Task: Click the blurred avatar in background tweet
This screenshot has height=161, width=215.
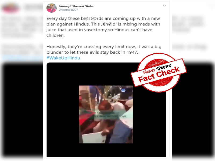Action: click(10, 8)
